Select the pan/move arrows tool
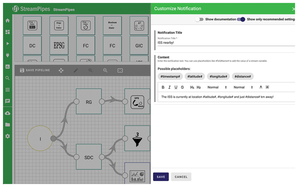This screenshot has width=298, height=187. click(61, 70)
